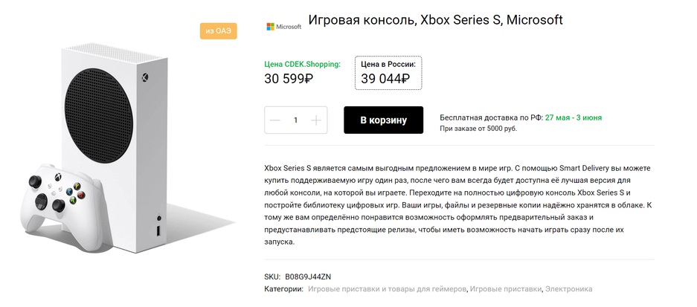Click the Xbox logo on the console

pos(147,77)
